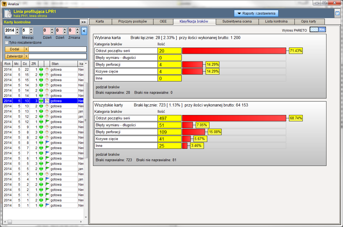This screenshot has width=343, height=227.
Task: Increase the Zmiana stepper value
Action: coord(77,29)
